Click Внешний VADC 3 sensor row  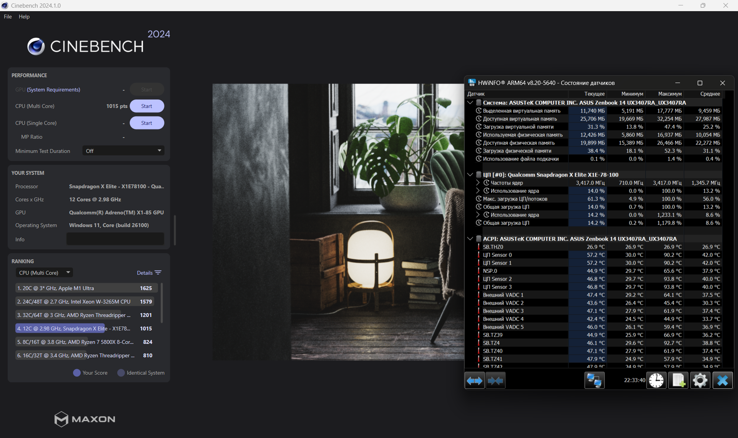593,311
